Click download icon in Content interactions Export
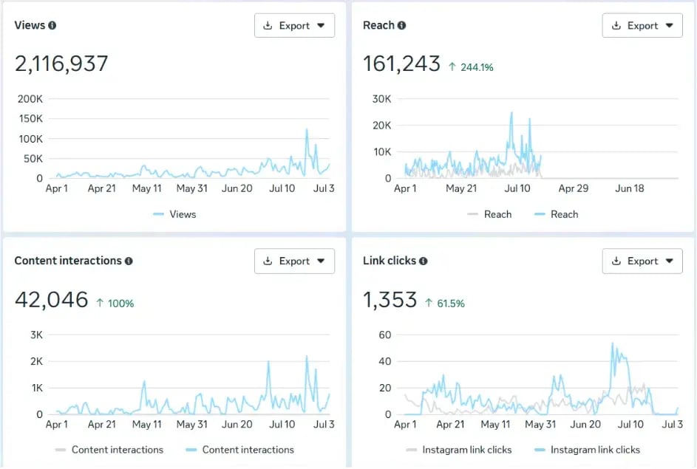The height and width of the screenshot is (469, 697). (268, 261)
